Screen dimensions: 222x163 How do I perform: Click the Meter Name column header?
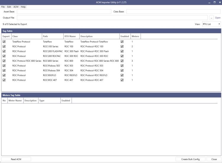pos(15,101)
